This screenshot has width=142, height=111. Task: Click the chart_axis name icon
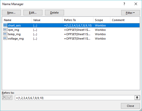[5, 25]
